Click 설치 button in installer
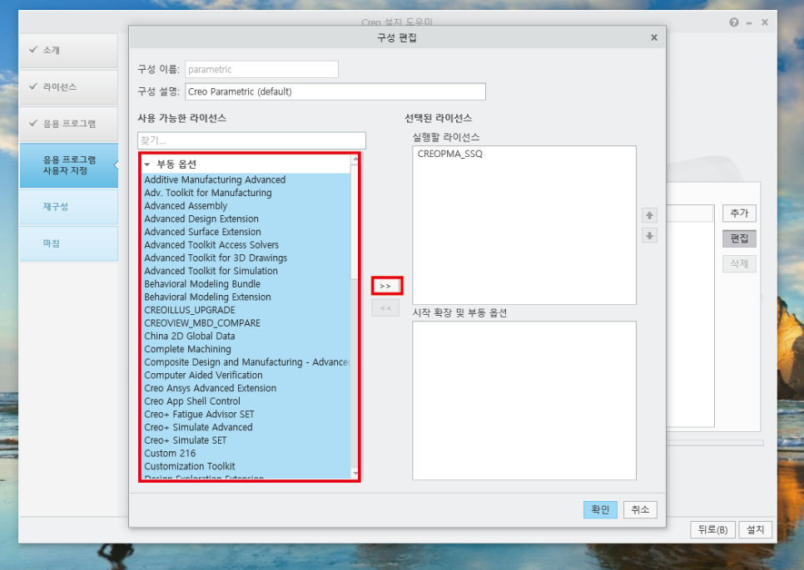Image resolution: width=804 pixels, height=570 pixels. [x=755, y=529]
